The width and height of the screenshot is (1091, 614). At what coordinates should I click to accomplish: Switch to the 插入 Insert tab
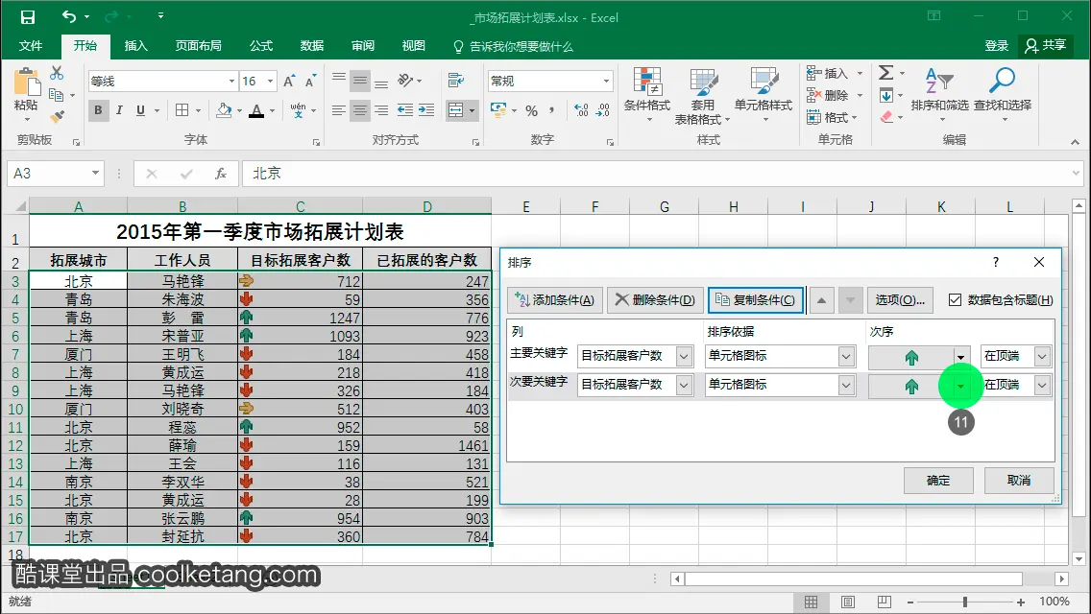click(135, 46)
